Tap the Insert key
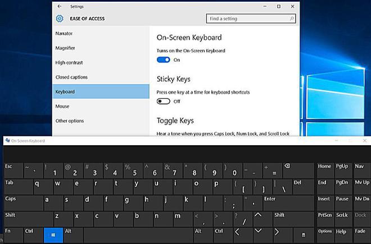The width and height of the screenshot is (371, 244). [325, 202]
